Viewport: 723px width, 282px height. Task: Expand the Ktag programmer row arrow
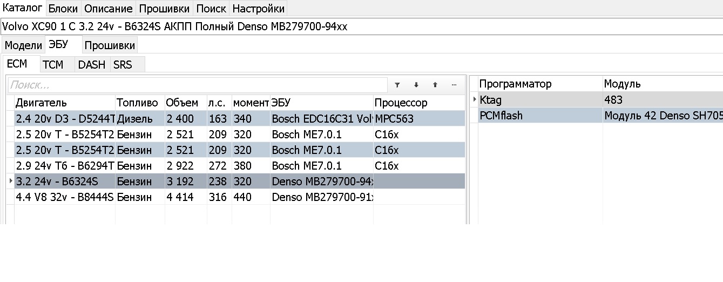point(475,99)
